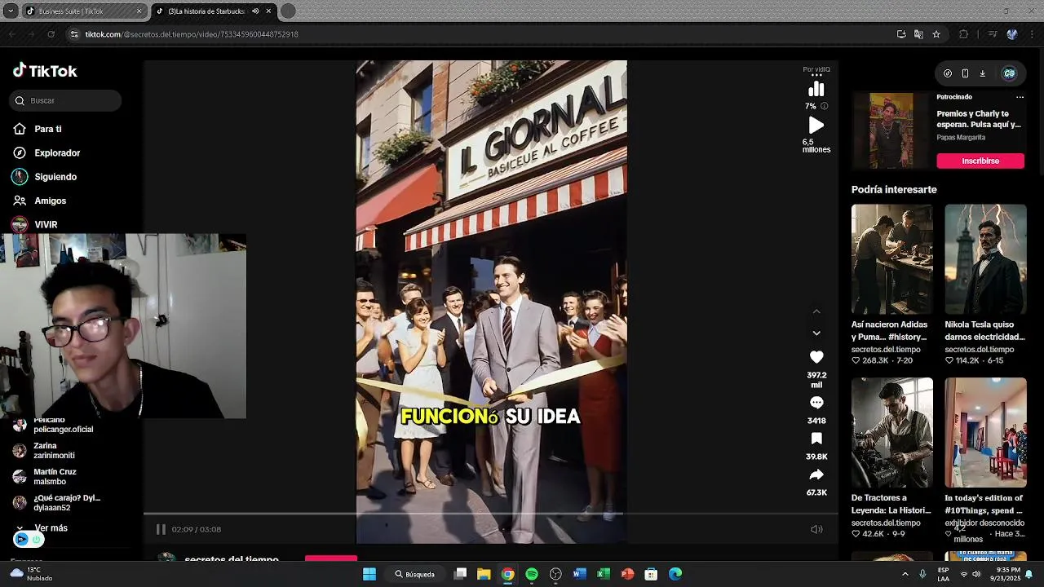Viewport: 1044px width, 587px height.
Task: Click the Buscar search field
Action: (x=65, y=100)
